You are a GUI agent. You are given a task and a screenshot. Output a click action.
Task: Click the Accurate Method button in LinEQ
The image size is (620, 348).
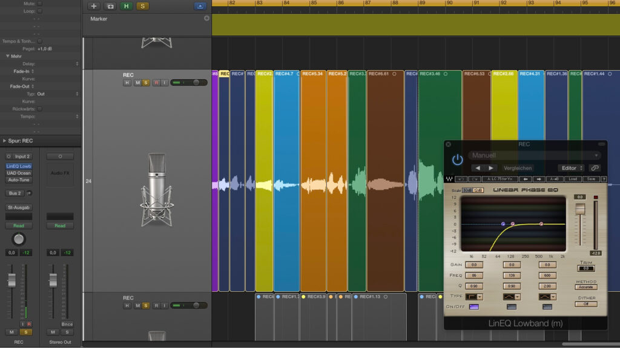[x=585, y=287]
